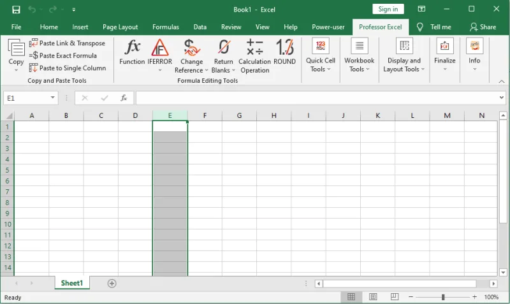Click the Redo arrow icon
This screenshot has width=510, height=304.
[x=53, y=10]
